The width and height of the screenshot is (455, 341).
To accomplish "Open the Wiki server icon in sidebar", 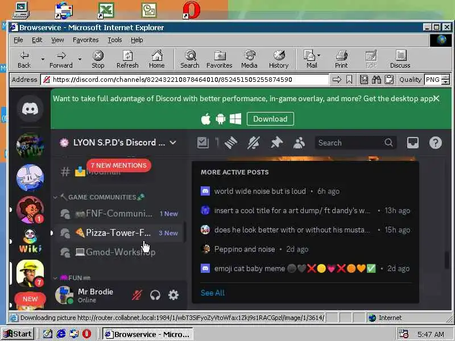I will (x=30, y=241).
